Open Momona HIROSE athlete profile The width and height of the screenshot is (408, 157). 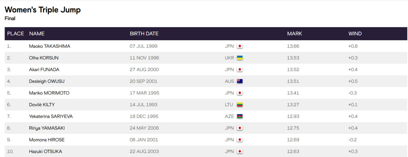47,140
